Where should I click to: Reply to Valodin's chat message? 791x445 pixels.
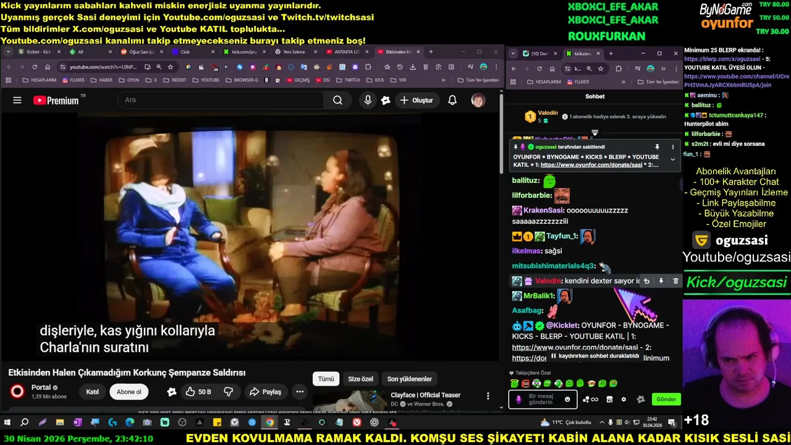click(646, 281)
